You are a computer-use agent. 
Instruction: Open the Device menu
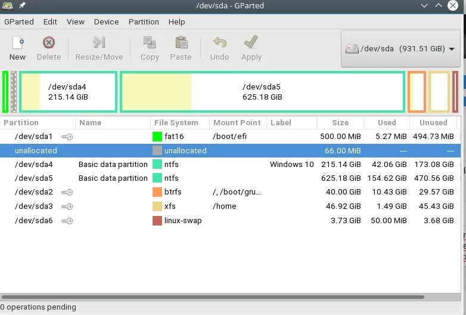(x=107, y=21)
